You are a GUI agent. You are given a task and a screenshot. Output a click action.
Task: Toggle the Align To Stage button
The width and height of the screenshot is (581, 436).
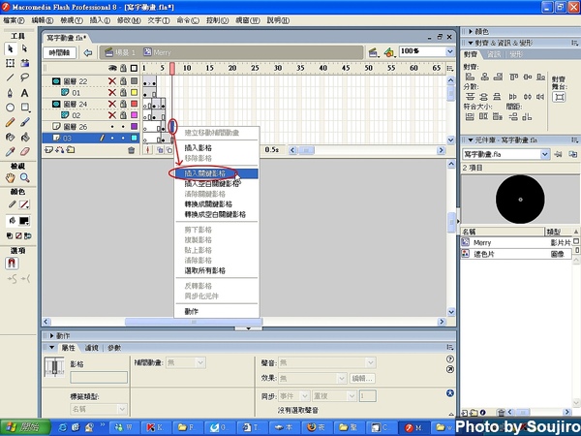559,97
